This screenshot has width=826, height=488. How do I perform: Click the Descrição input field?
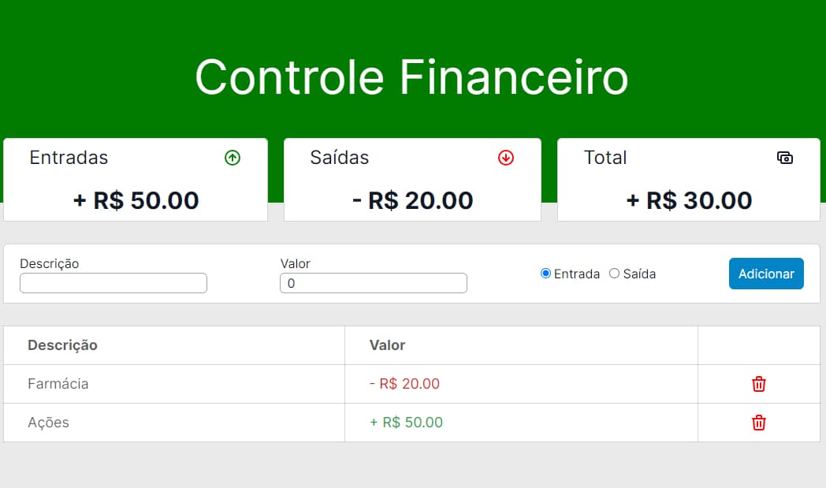tap(113, 282)
